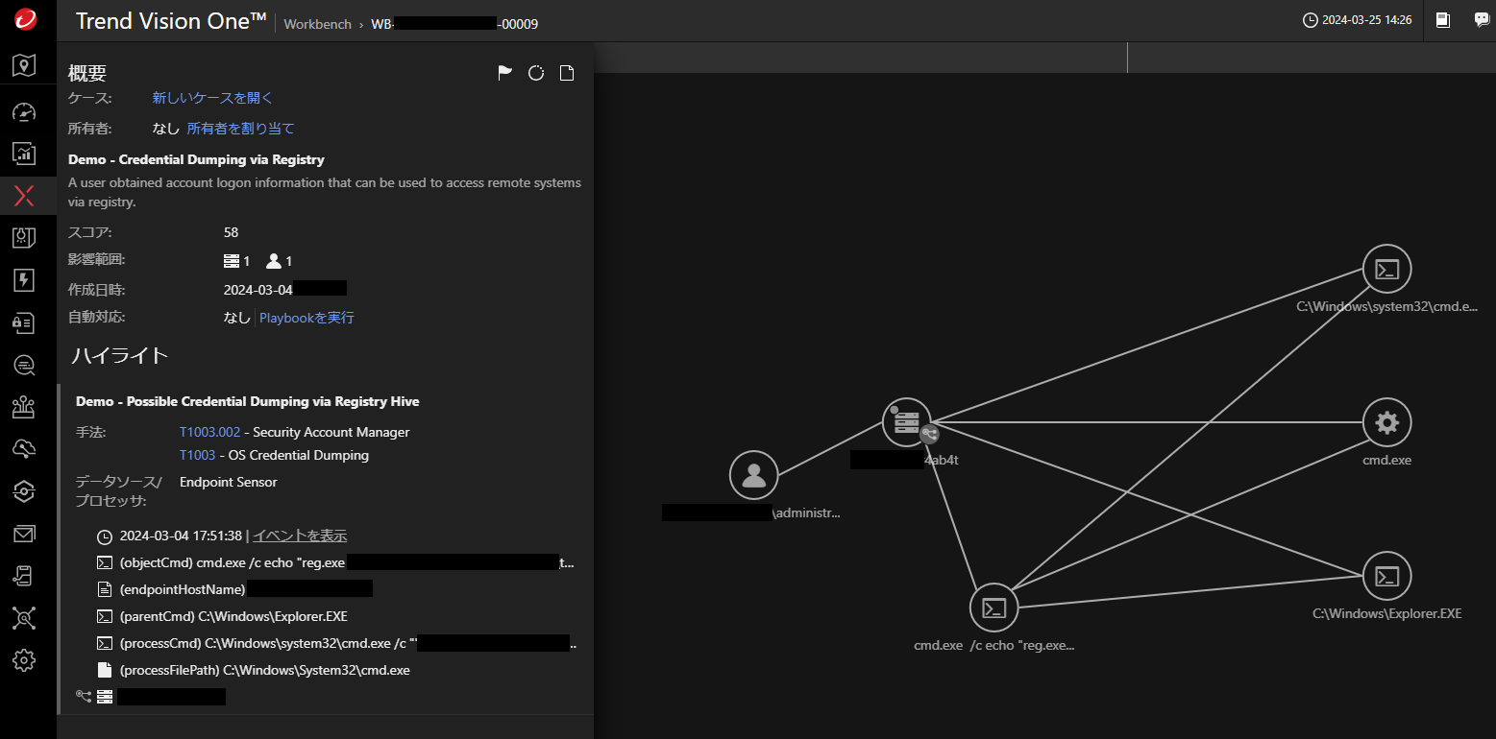
Task: Click the book icon in top bar
Action: pyautogui.click(x=1443, y=20)
